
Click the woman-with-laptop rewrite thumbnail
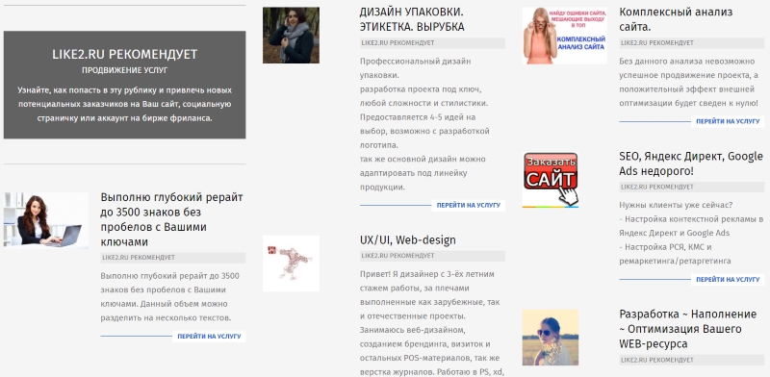[46, 220]
